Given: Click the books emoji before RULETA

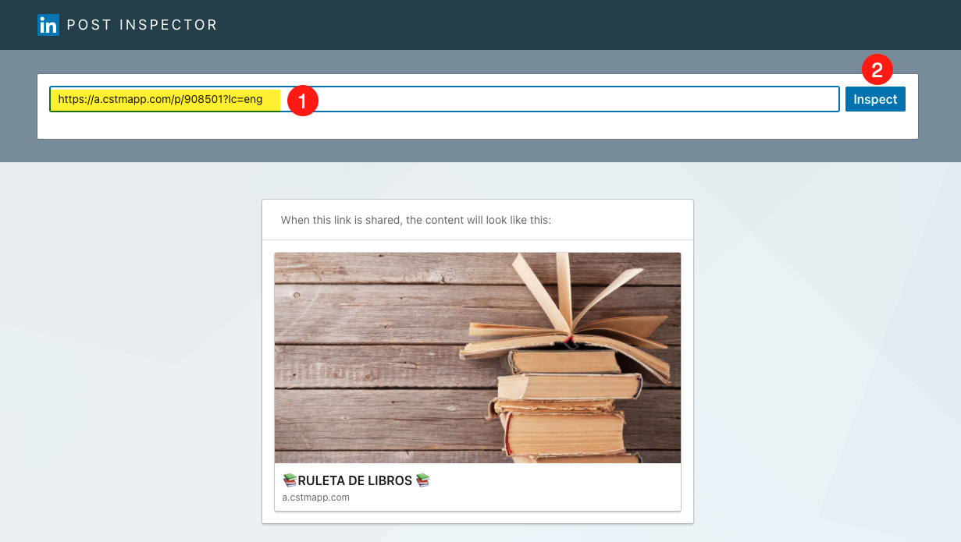Looking at the screenshot, I should coord(290,480).
